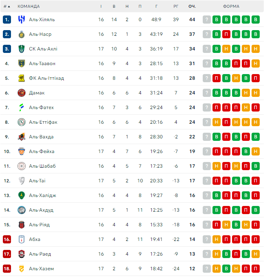
Task: Click the Аль-Халідж team logo
Action: pos(22,195)
